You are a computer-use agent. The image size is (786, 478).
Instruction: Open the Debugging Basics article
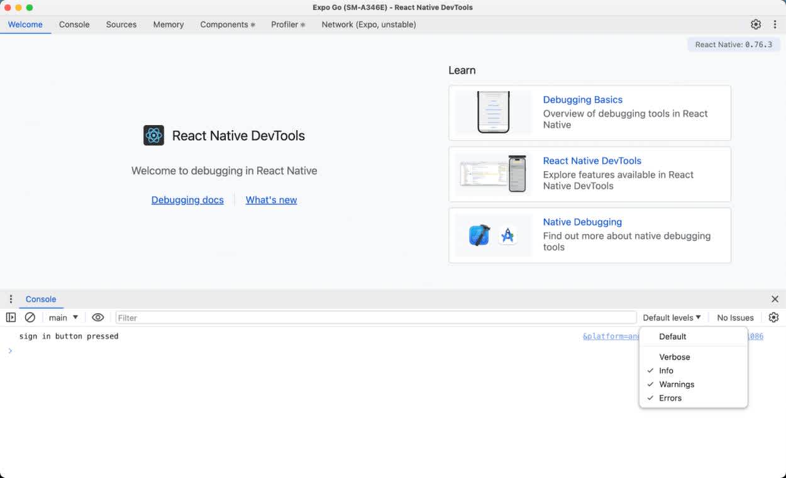pyautogui.click(x=582, y=99)
